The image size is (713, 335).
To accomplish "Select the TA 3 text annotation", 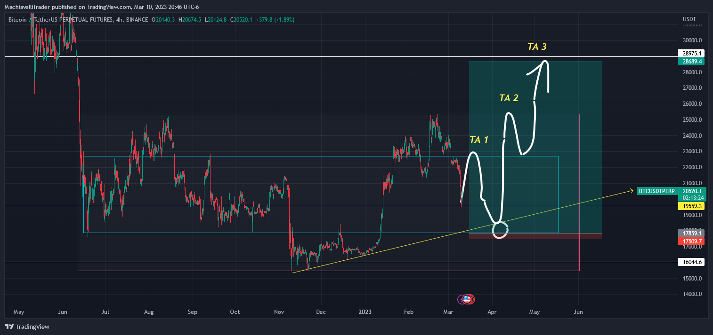I will point(537,47).
